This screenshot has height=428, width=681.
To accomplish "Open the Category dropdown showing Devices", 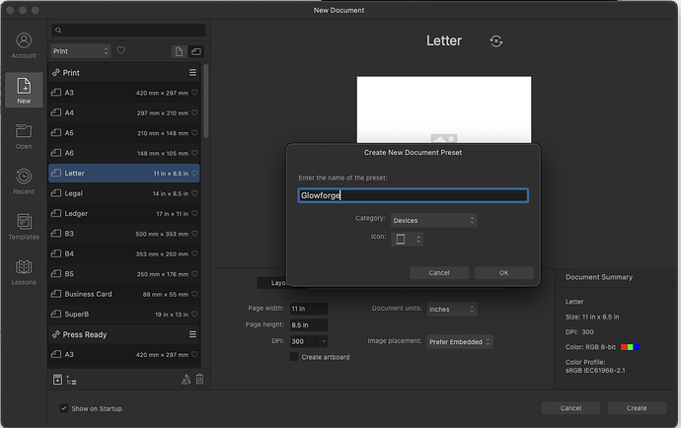I will coord(433,220).
